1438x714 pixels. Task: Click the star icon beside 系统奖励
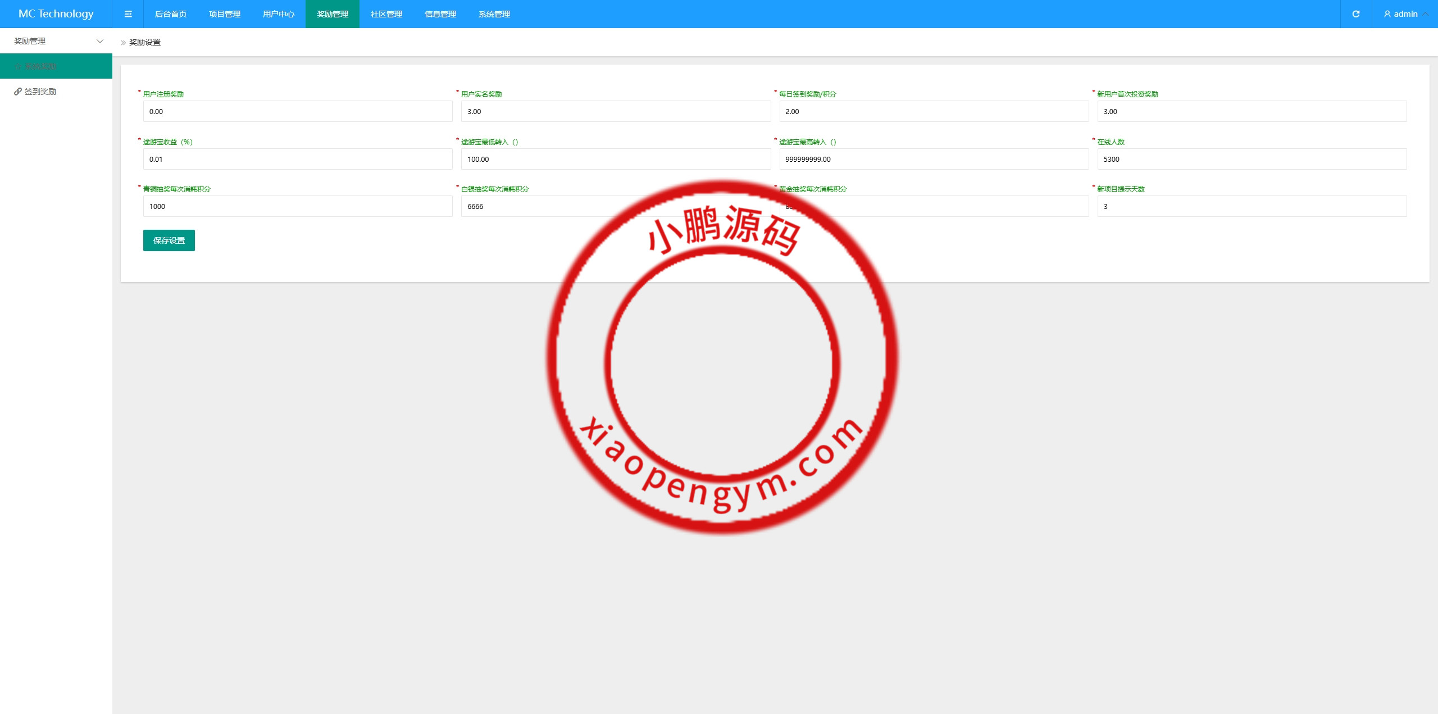point(18,66)
